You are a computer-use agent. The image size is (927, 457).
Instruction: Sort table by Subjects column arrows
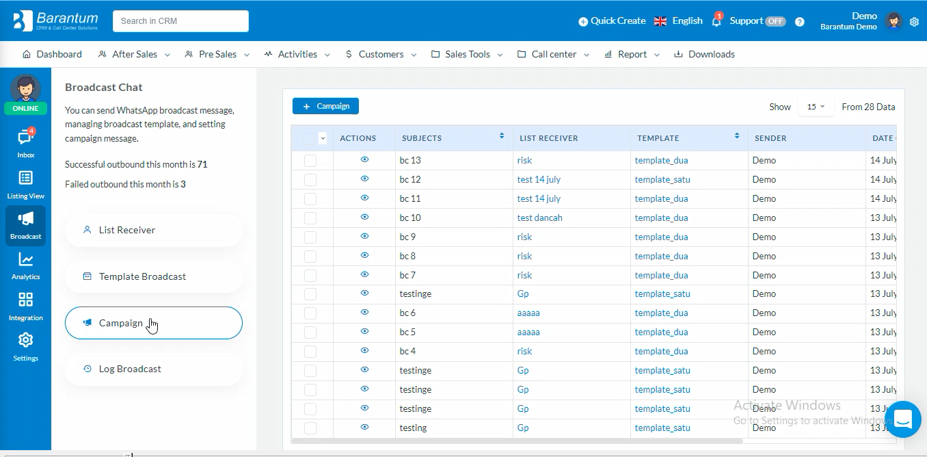point(502,136)
